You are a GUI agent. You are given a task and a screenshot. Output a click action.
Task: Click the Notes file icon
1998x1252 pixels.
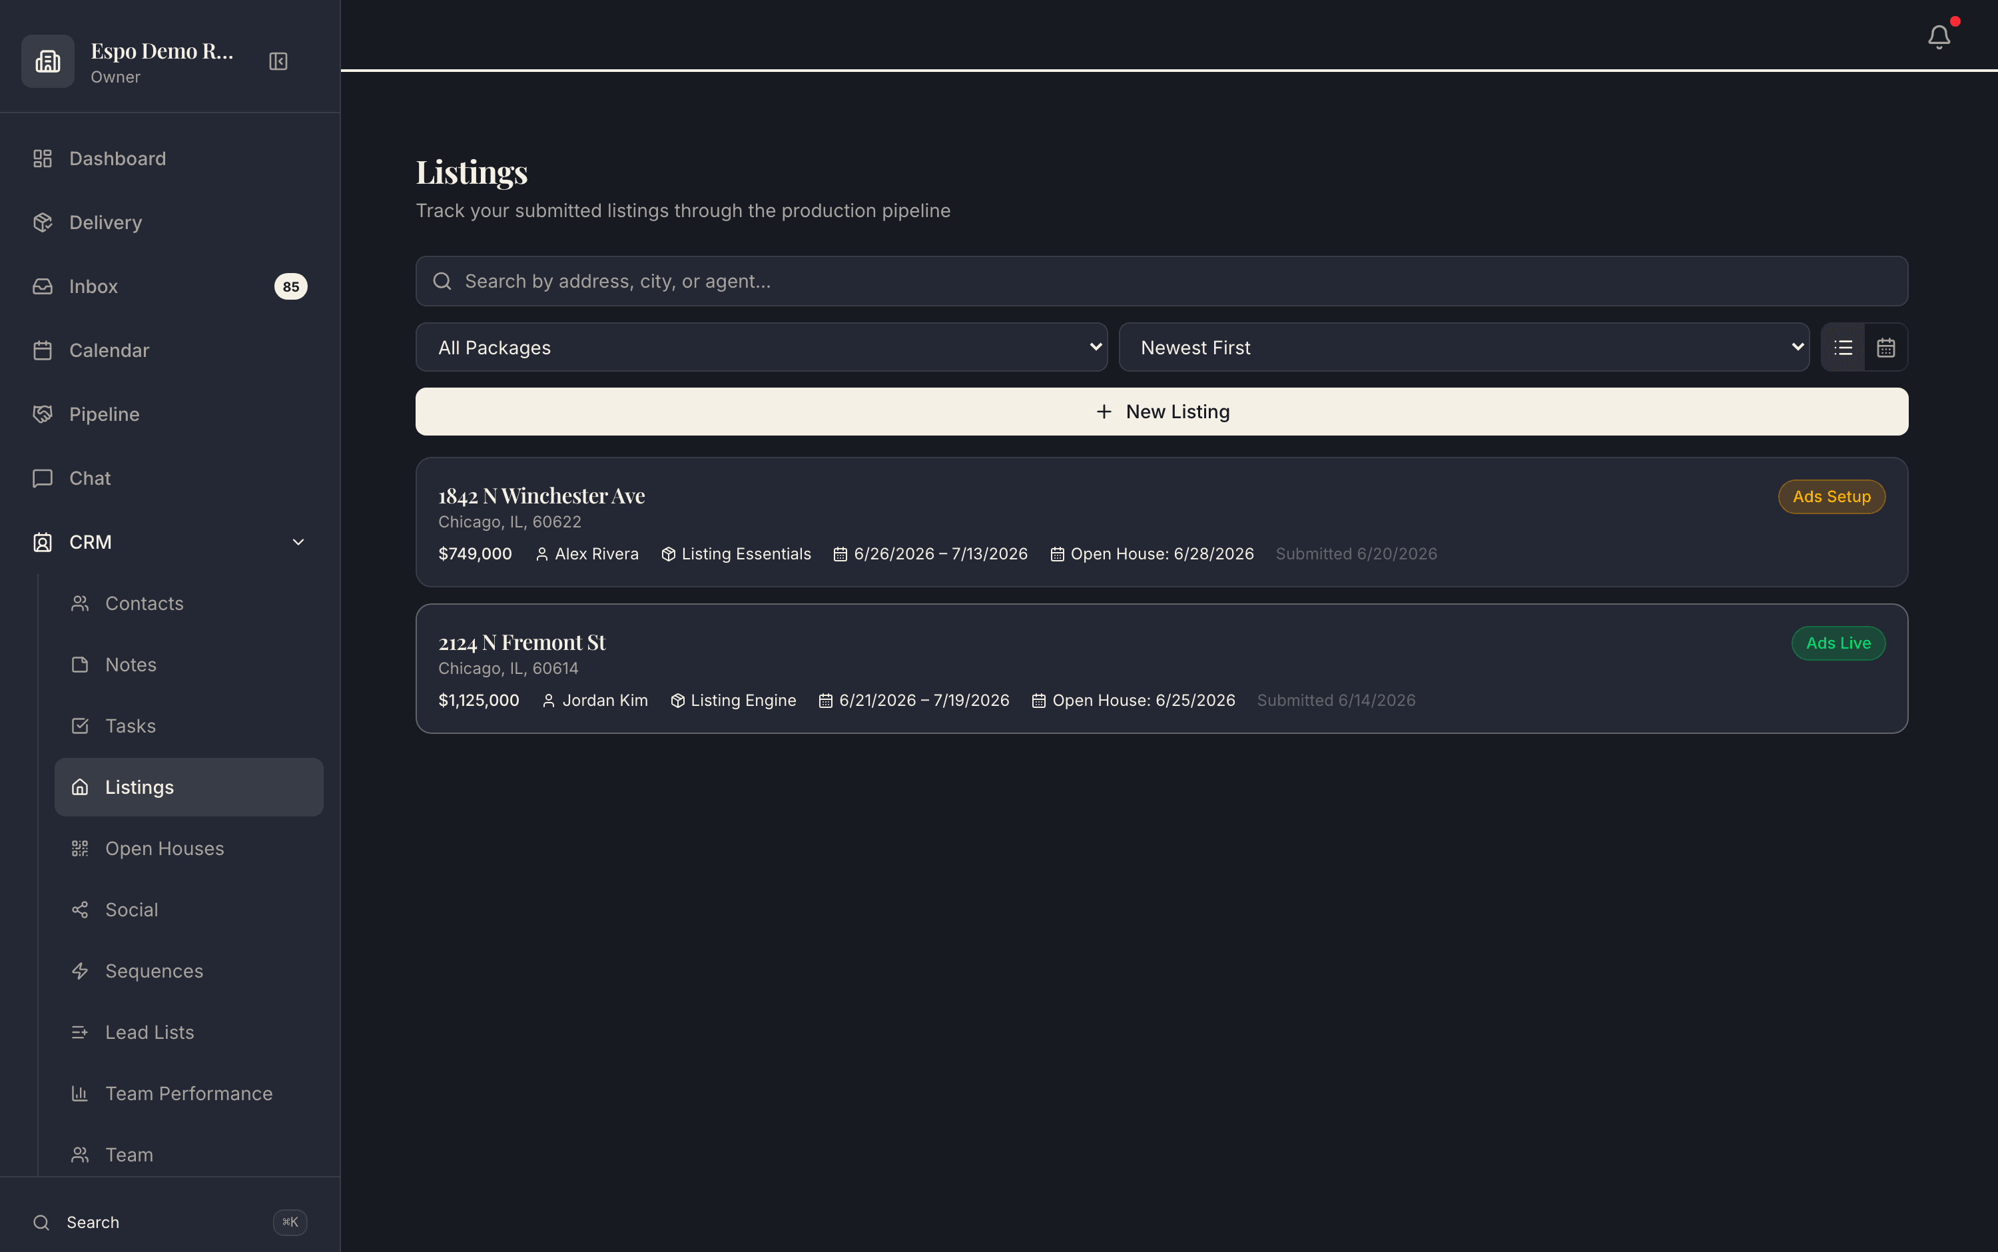pos(79,665)
